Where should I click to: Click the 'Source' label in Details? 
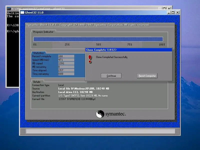36,88
